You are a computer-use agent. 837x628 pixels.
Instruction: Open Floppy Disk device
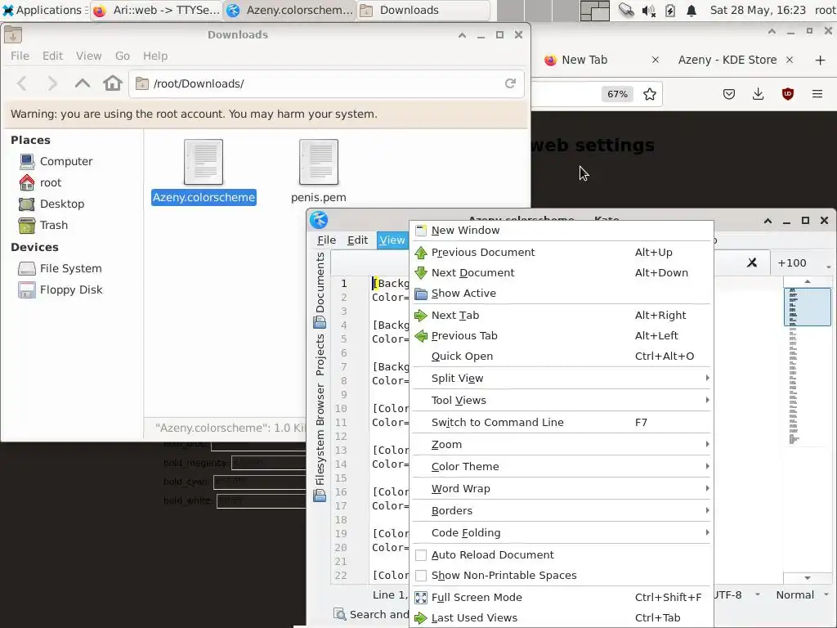[60, 290]
